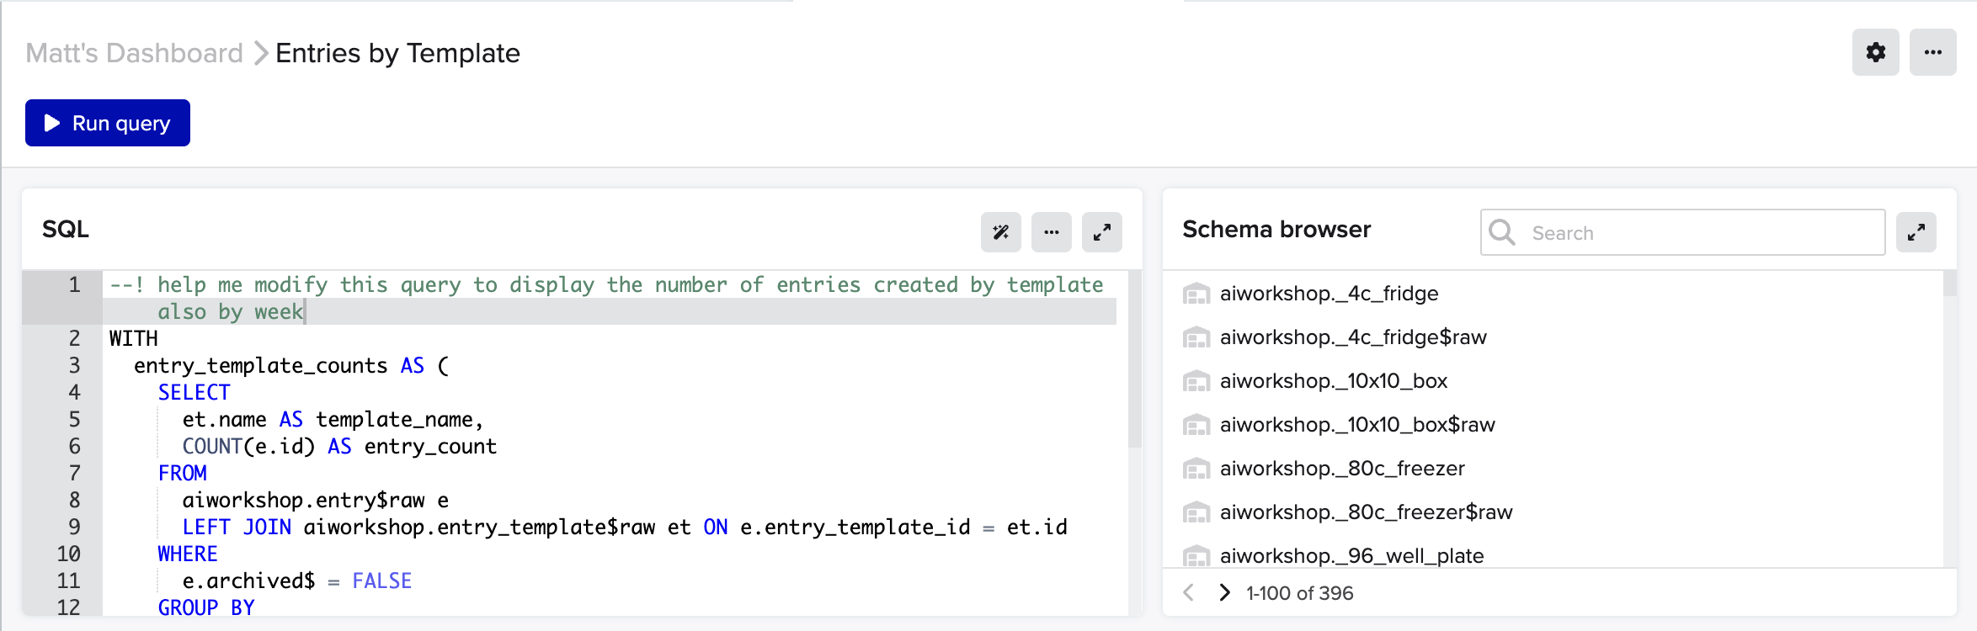Image resolution: width=1977 pixels, height=631 pixels.
Task: Select table aiworkshop._96_well_plate
Action: [1351, 556]
